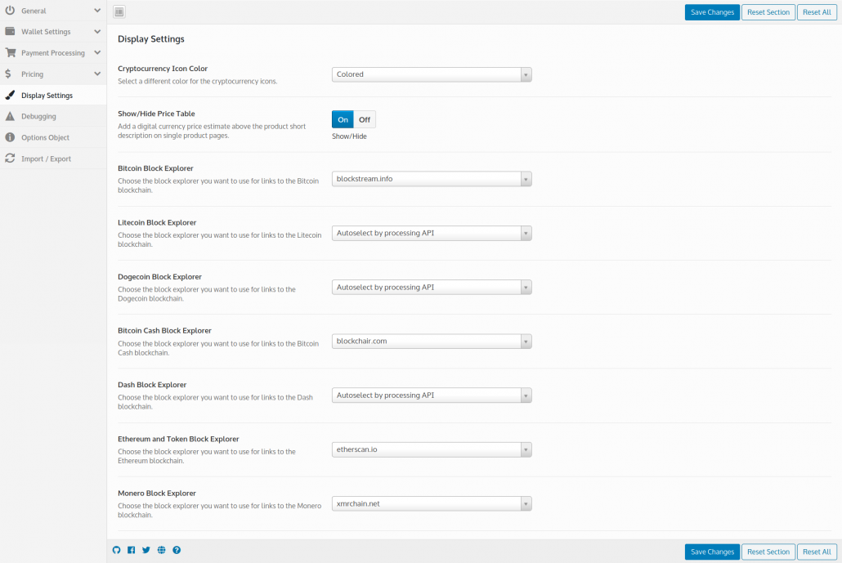Click the Debugging warning triangle icon
The height and width of the screenshot is (563, 842).
(x=10, y=116)
